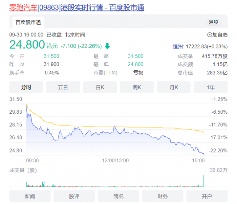
Task: Open the 新闻 section
Action: point(30,196)
